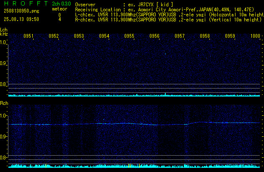Click the Lch 0.8 kHz axis label
The width and height of the screenshot is (264, 172).
(x=3, y=84)
